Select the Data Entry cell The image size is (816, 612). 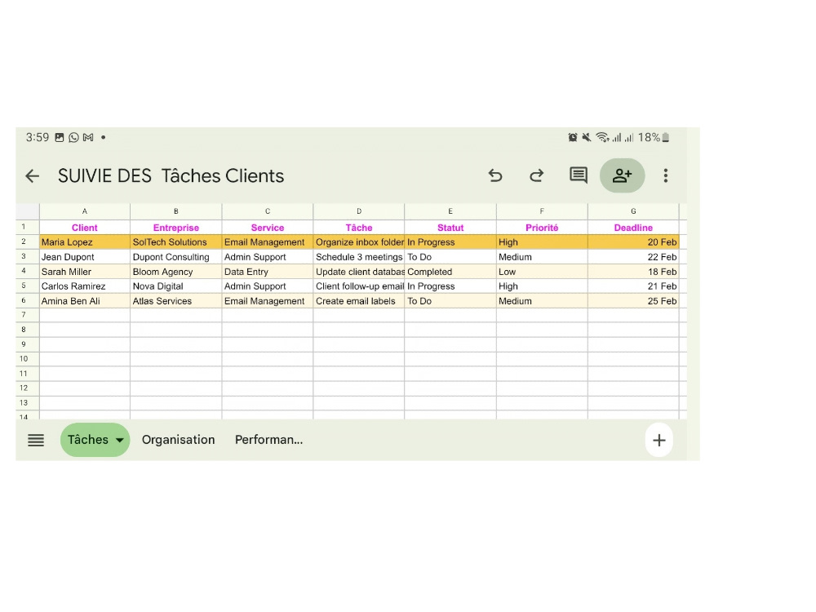point(268,272)
